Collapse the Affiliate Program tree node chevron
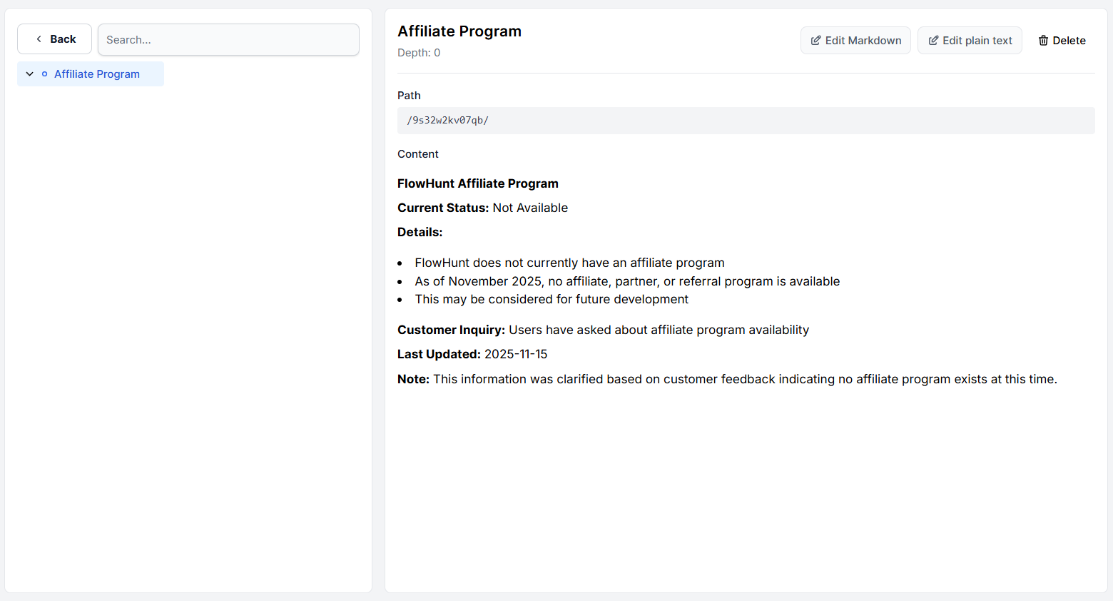 (x=30, y=74)
